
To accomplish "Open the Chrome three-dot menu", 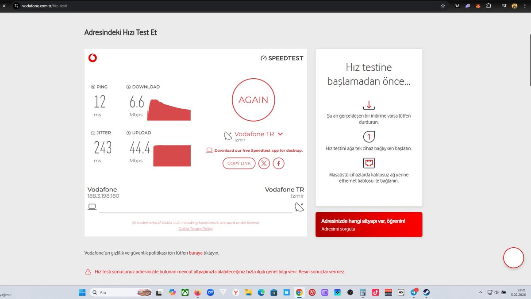I will point(525,6).
